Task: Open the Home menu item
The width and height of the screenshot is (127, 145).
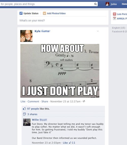Action: coord(124,4)
